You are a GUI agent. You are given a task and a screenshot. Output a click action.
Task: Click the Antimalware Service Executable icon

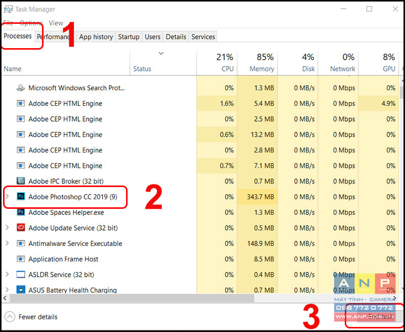click(x=21, y=243)
